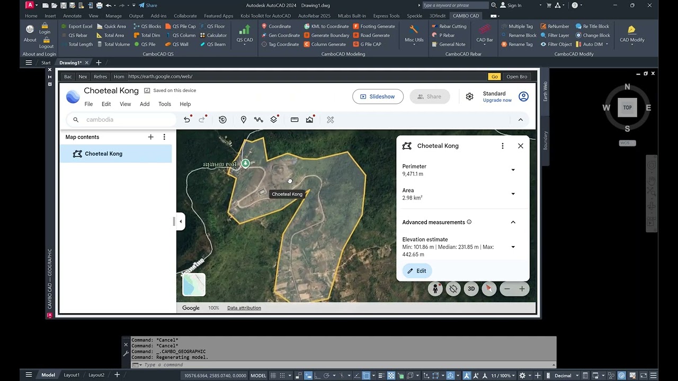Click KML to Coordinate tool
Viewport: 678px width, 381px height.
coord(326,26)
